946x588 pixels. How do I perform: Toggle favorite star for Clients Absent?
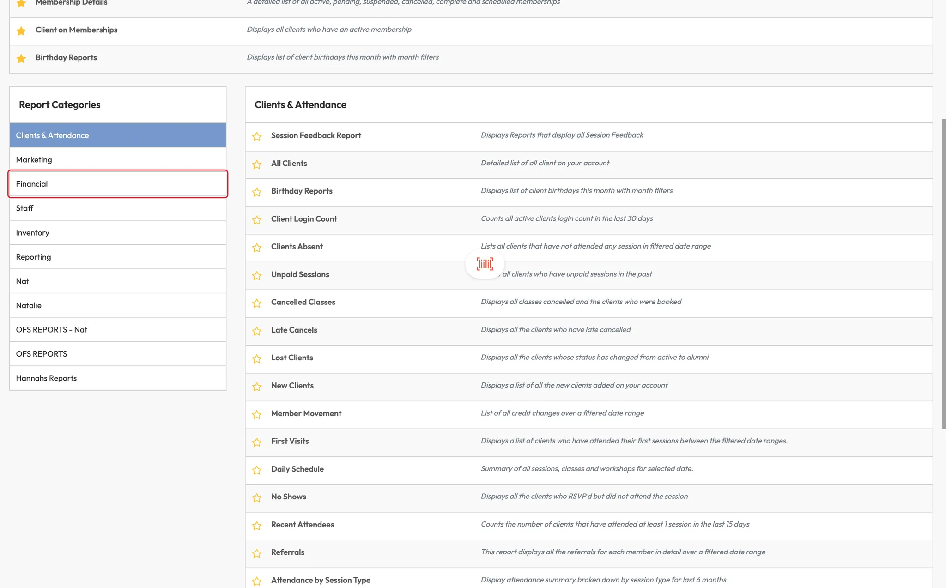tap(257, 248)
